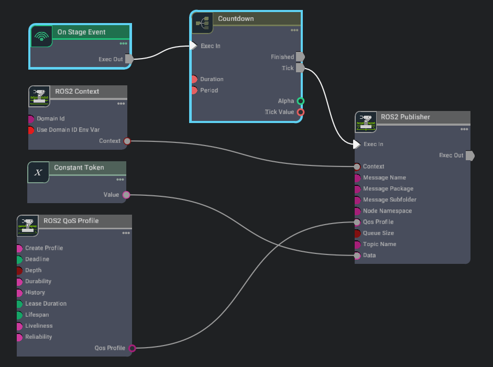Open the Countdown node options ellipsis
Viewport: 493px width, 367px height.
click(x=294, y=30)
